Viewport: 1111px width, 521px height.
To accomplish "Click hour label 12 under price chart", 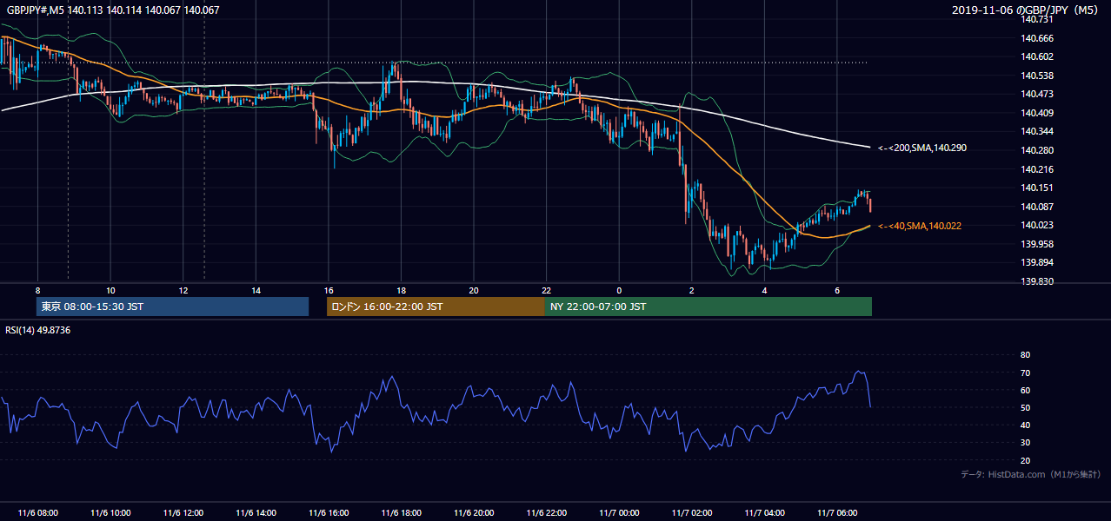I will pos(183,290).
